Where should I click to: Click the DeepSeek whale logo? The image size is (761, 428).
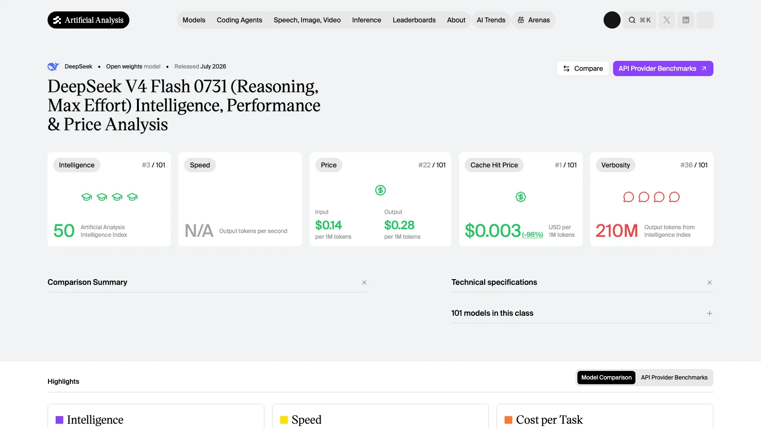pyautogui.click(x=53, y=67)
